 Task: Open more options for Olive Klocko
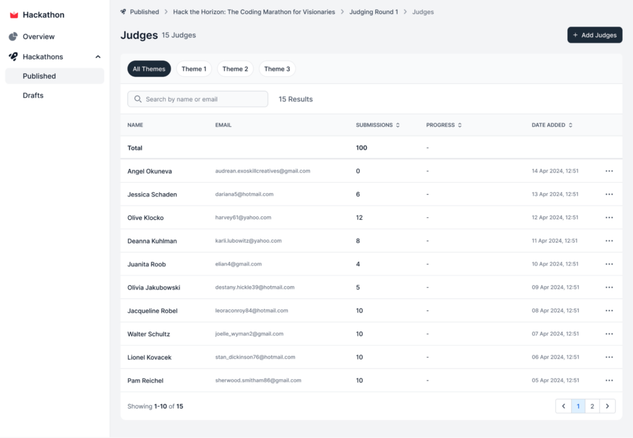tap(609, 218)
